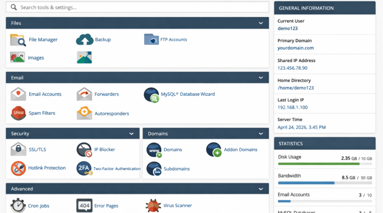The image size is (383, 213).
Task: Click the Email section header
Action: coord(137,78)
